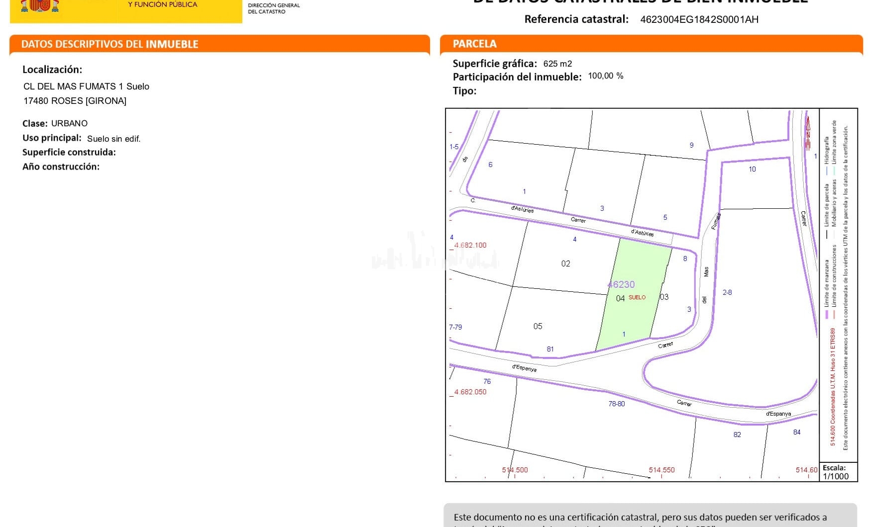The image size is (874, 527).
Task: Click parcel '05' on the map
Action: 538,326
